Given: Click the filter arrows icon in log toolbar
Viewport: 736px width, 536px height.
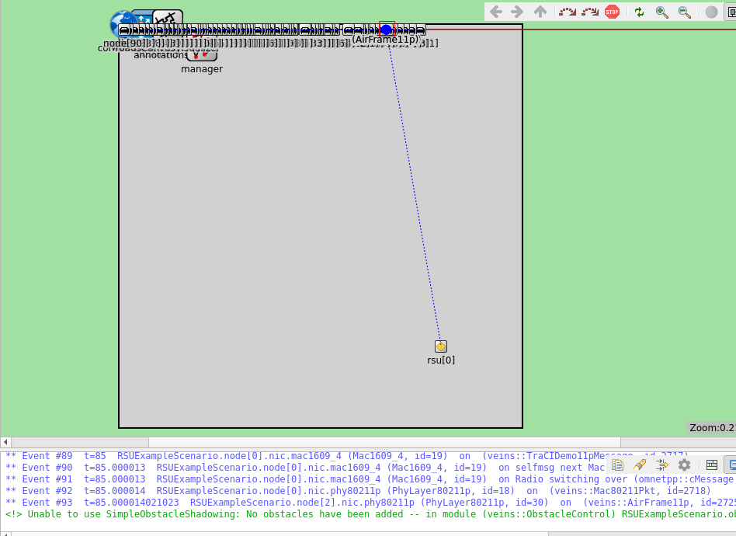Looking at the screenshot, I should pyautogui.click(x=661, y=465).
